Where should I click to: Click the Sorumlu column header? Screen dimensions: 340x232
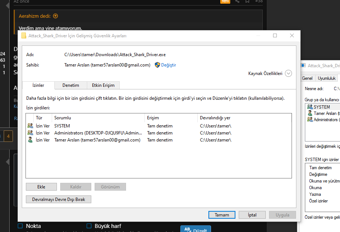98,118
